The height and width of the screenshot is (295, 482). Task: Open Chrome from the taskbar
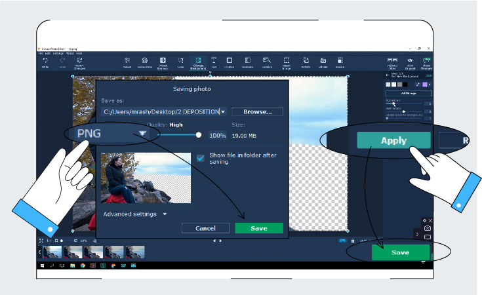[x=83, y=265]
